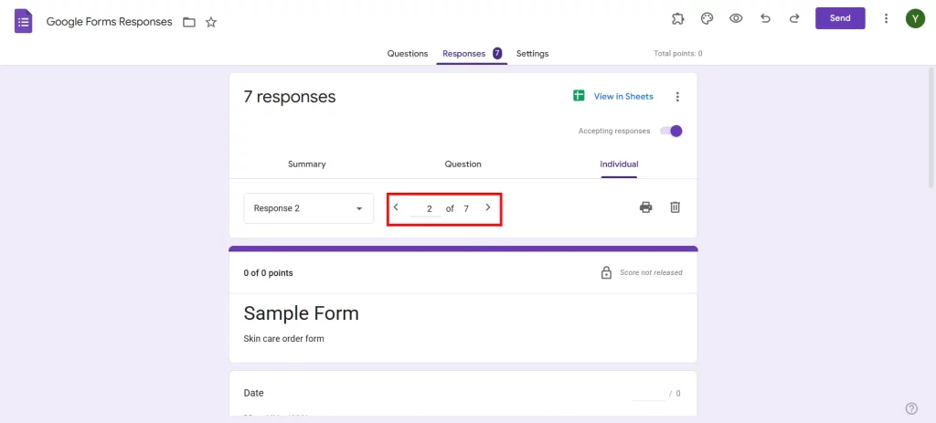936x423 pixels.
Task: Print the current response
Action: pyautogui.click(x=646, y=207)
